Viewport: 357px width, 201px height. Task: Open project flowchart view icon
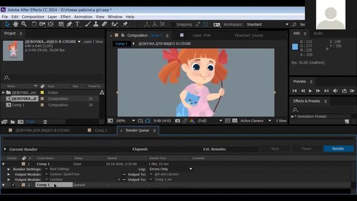point(102,93)
